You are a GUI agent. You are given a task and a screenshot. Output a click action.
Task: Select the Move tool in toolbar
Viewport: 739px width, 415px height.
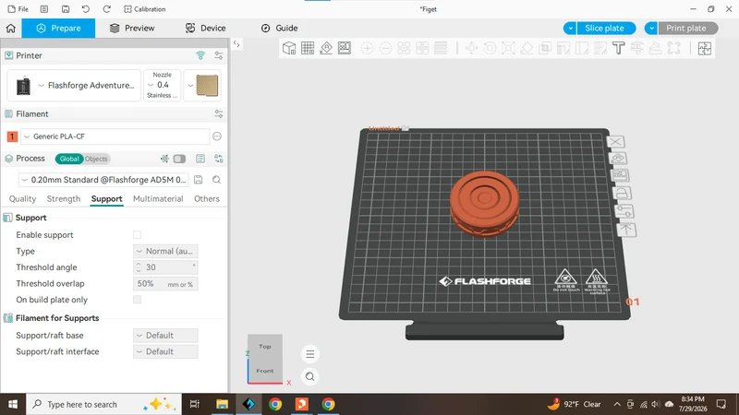coord(471,48)
